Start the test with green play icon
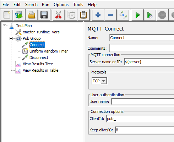Viewport: 174px width, 142px height. 137,15
